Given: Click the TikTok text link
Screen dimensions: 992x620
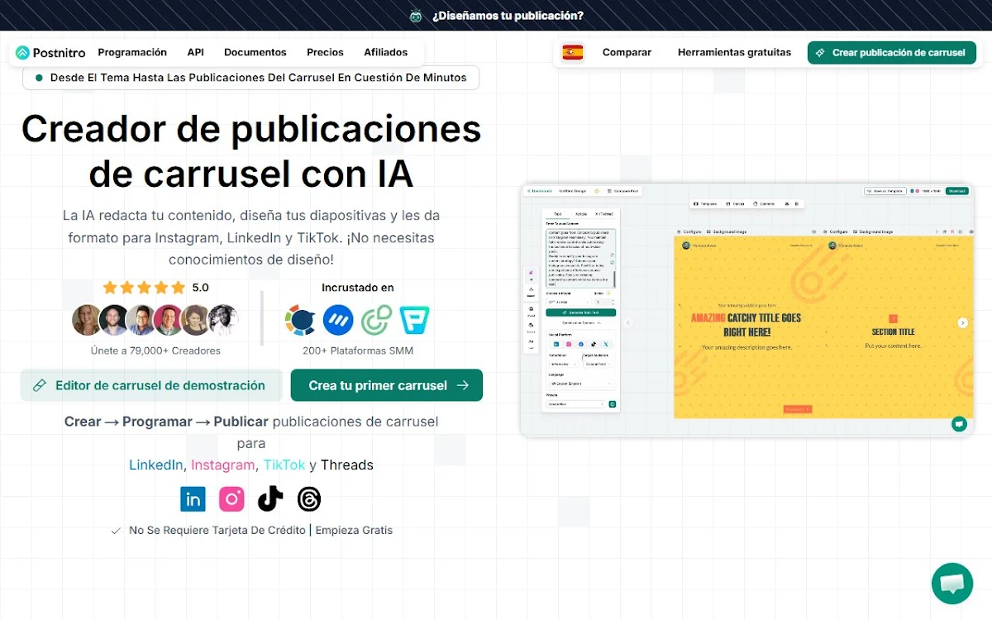Looking at the screenshot, I should (284, 465).
